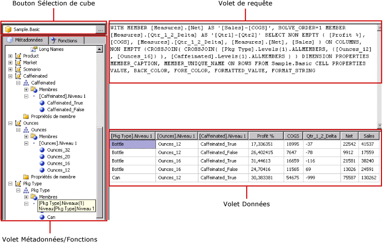
Task: Select Propriétés de membre under Ounces
Action: point(53,177)
